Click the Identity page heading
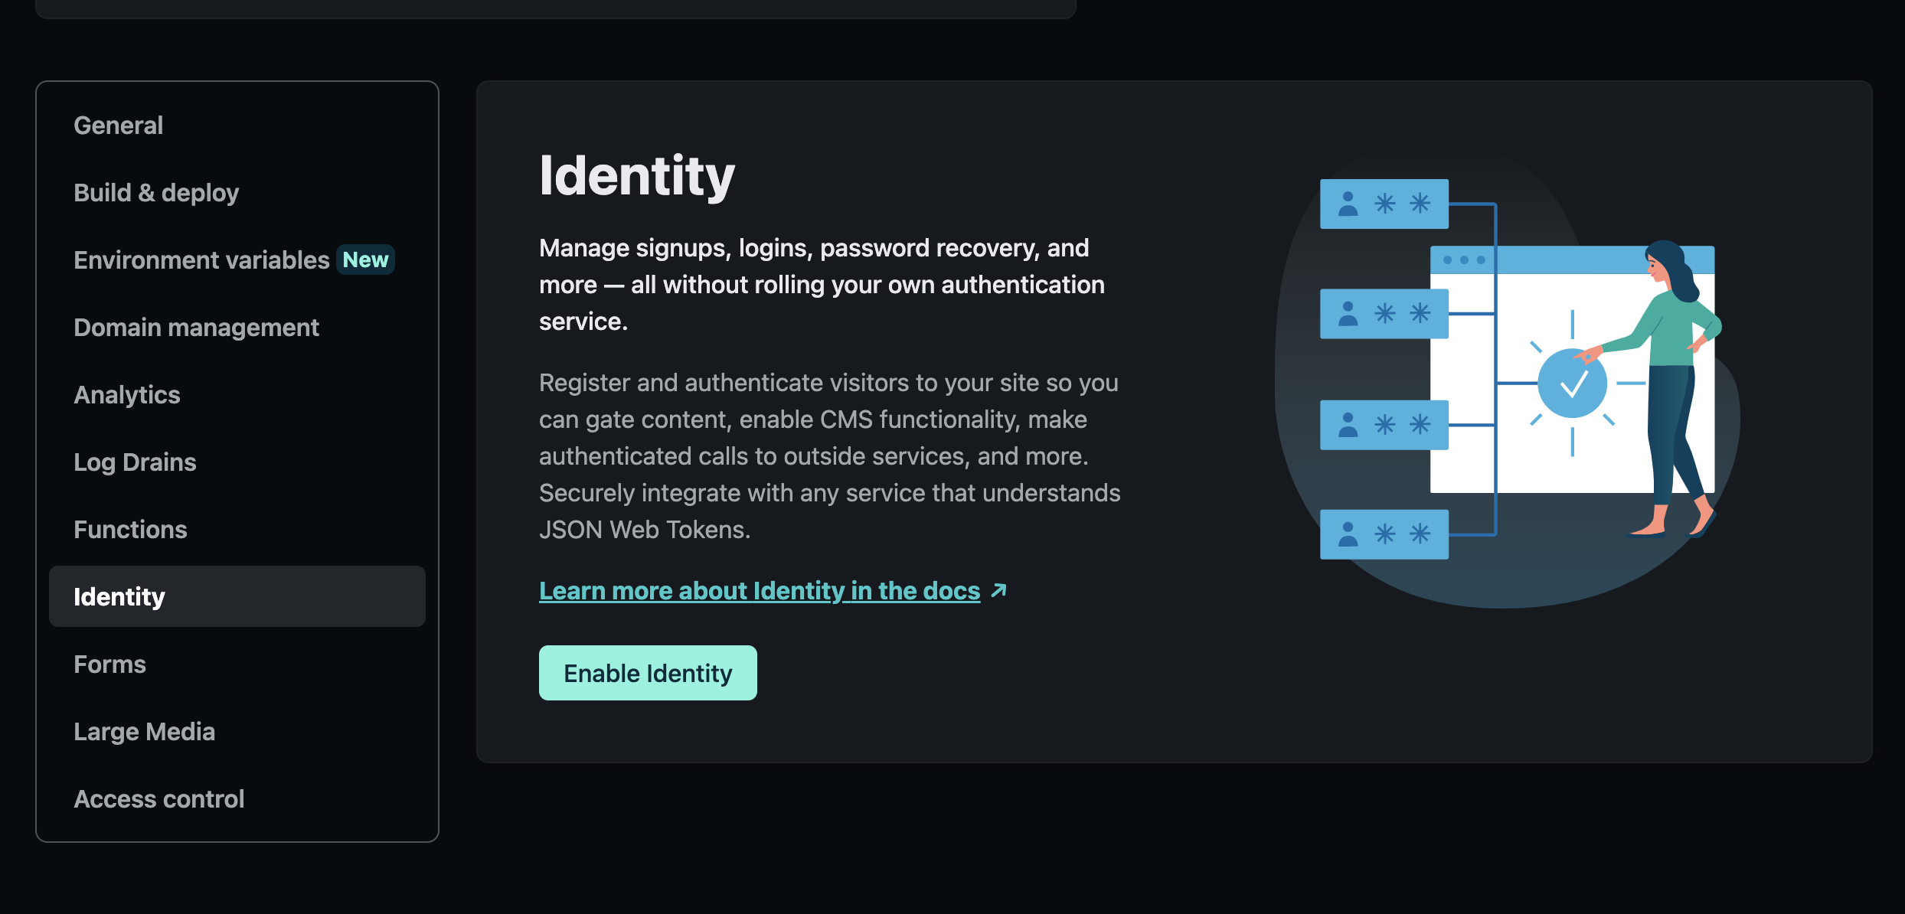 pos(637,176)
